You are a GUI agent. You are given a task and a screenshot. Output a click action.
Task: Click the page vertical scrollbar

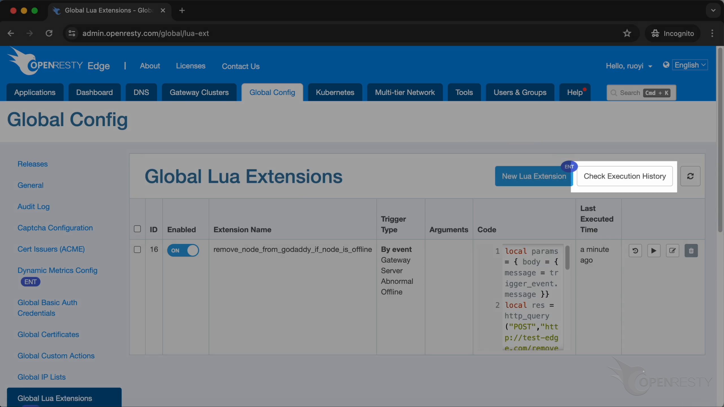pyautogui.click(x=720, y=140)
